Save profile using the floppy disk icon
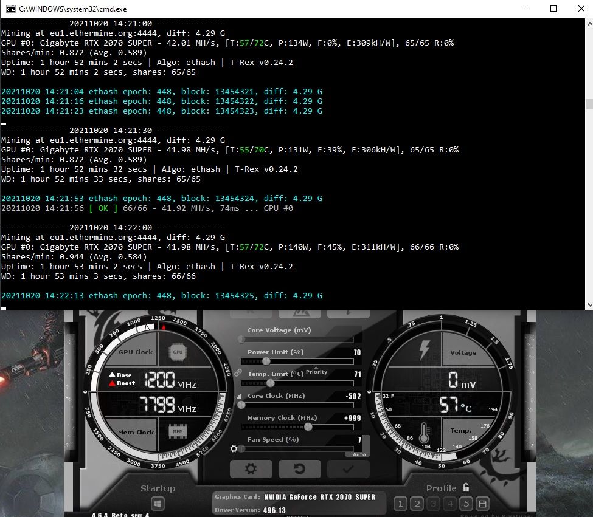Screen dimensions: 593x517 (x=482, y=504)
